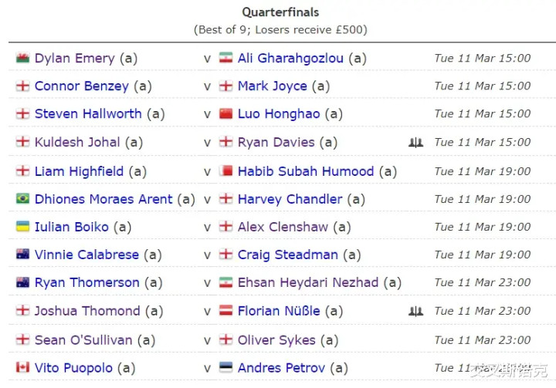Viewport: 556px width, 388px height.
Task: Click the Quarterfinals heading
Action: click(x=280, y=12)
